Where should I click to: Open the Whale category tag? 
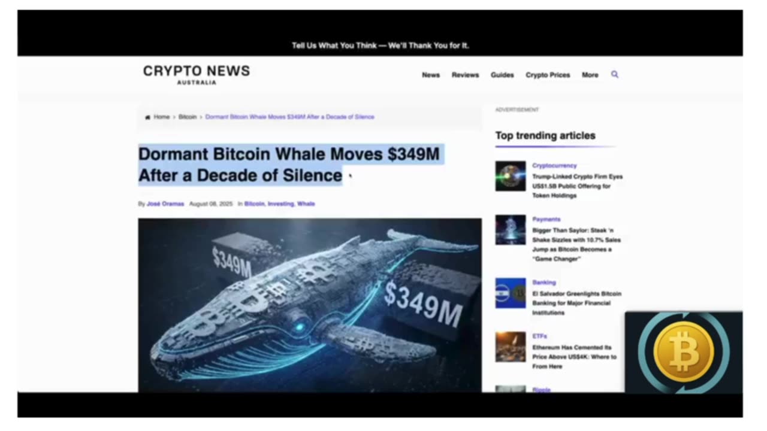click(x=306, y=204)
